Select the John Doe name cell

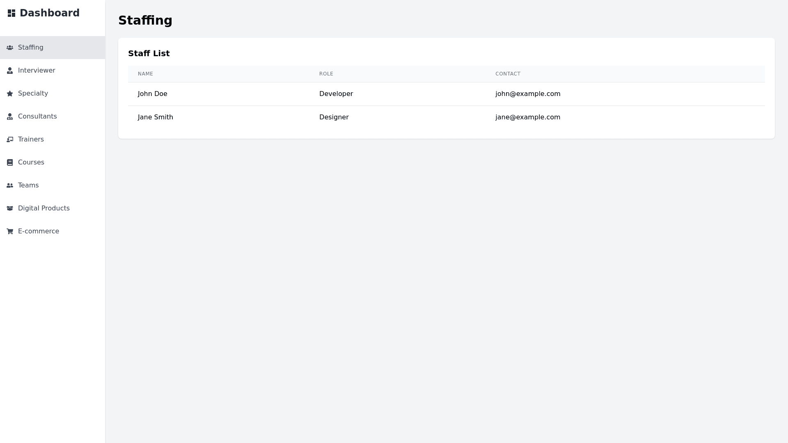tap(152, 94)
